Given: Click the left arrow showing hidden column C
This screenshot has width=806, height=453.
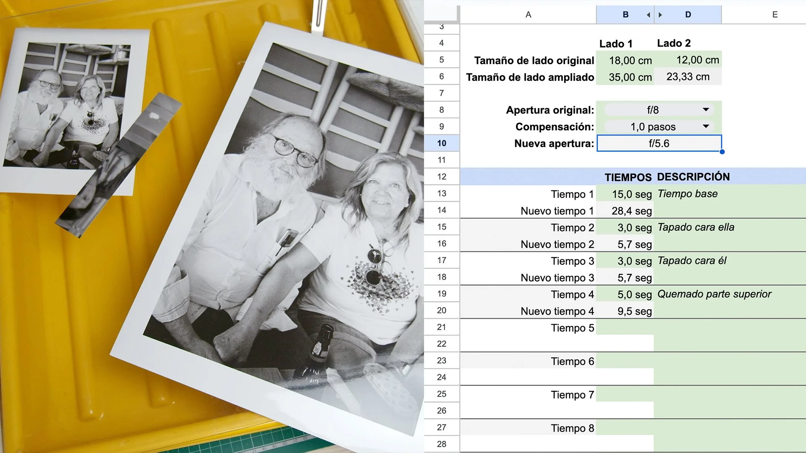Looking at the screenshot, I should tap(648, 15).
